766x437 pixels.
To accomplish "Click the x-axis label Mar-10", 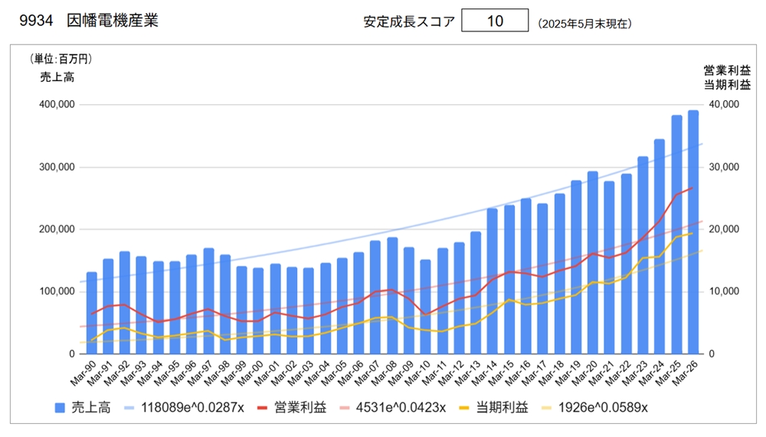I will pos(417,373).
